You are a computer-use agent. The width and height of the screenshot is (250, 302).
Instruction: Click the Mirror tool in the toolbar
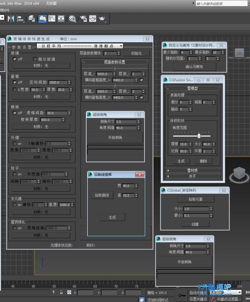coord(11,18)
